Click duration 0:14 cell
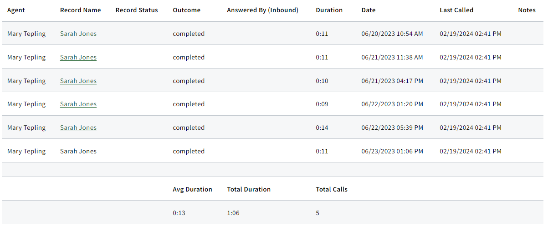 (x=322, y=128)
